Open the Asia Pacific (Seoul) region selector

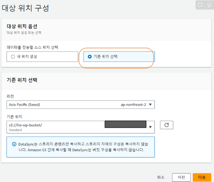click(80, 105)
